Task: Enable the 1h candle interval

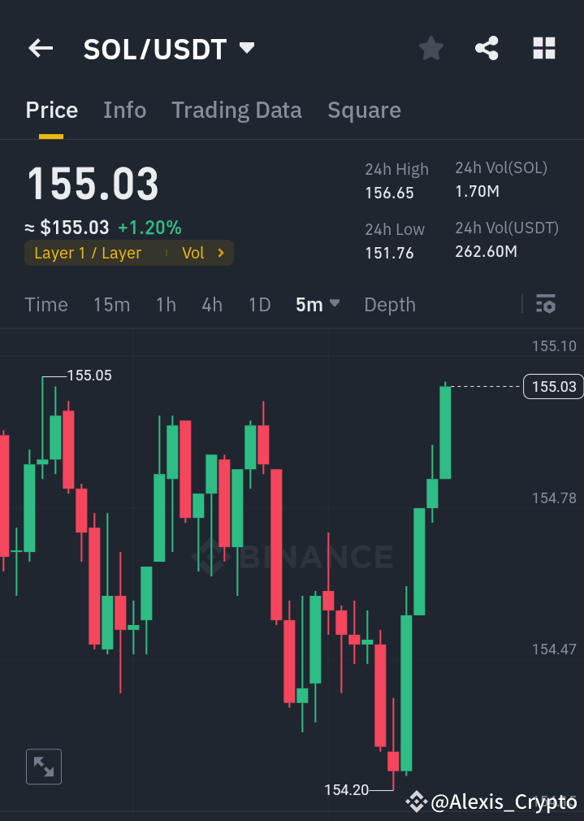Action: click(x=166, y=304)
